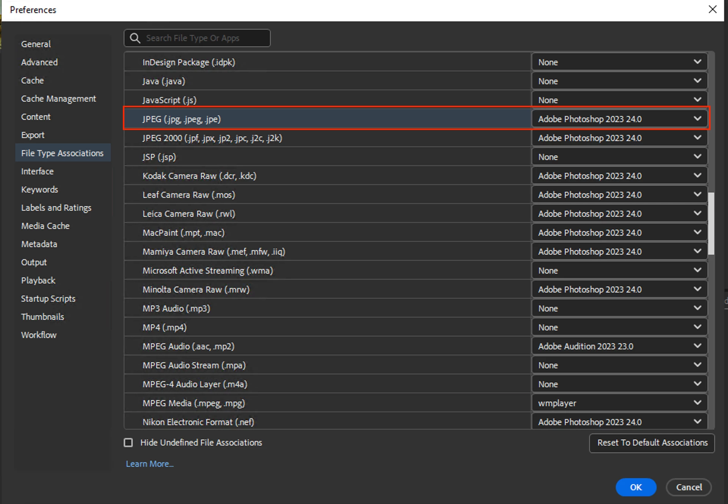The height and width of the screenshot is (504, 728).
Task: Select the Thumbnails preferences category
Action: (x=42, y=317)
